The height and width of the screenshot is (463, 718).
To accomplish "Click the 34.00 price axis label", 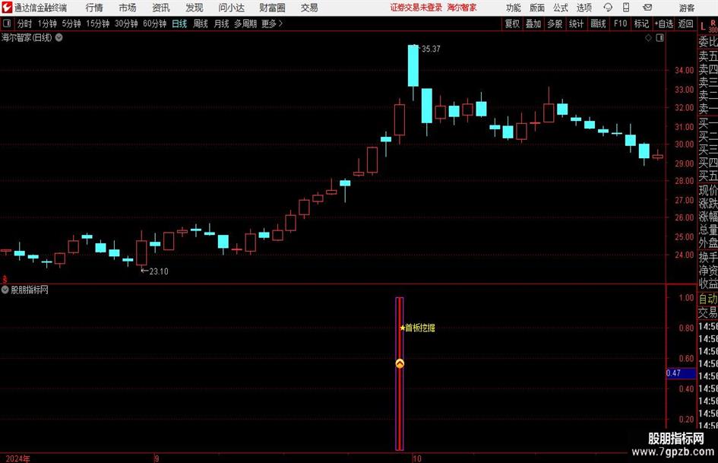I will pyautogui.click(x=684, y=70).
